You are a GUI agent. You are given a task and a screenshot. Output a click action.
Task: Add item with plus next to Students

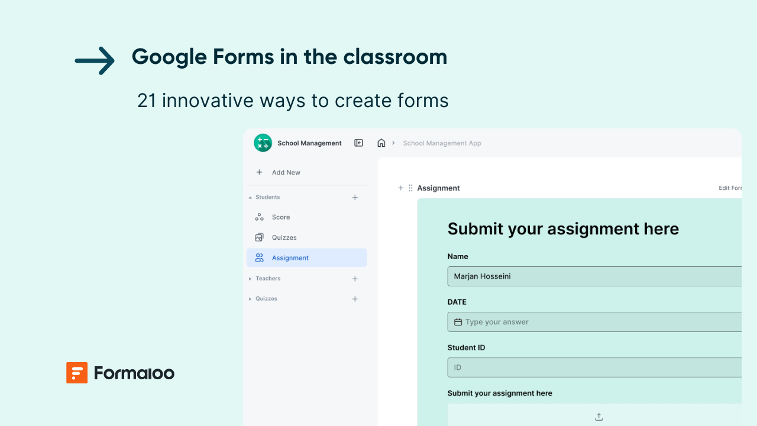click(x=355, y=198)
